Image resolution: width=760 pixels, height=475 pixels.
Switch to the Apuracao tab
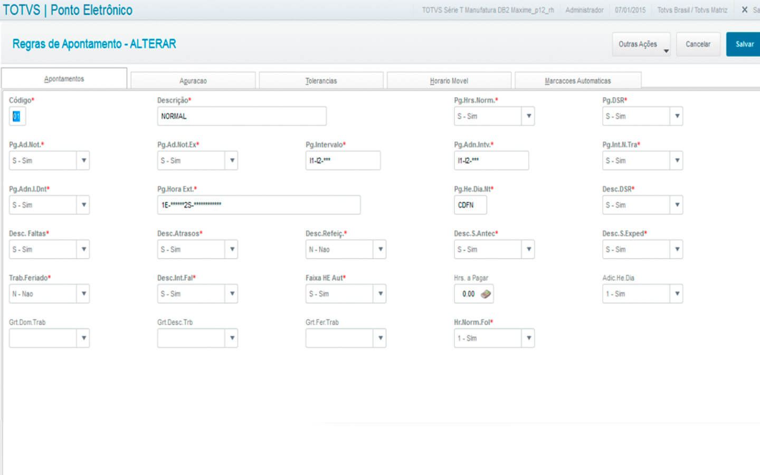193,81
